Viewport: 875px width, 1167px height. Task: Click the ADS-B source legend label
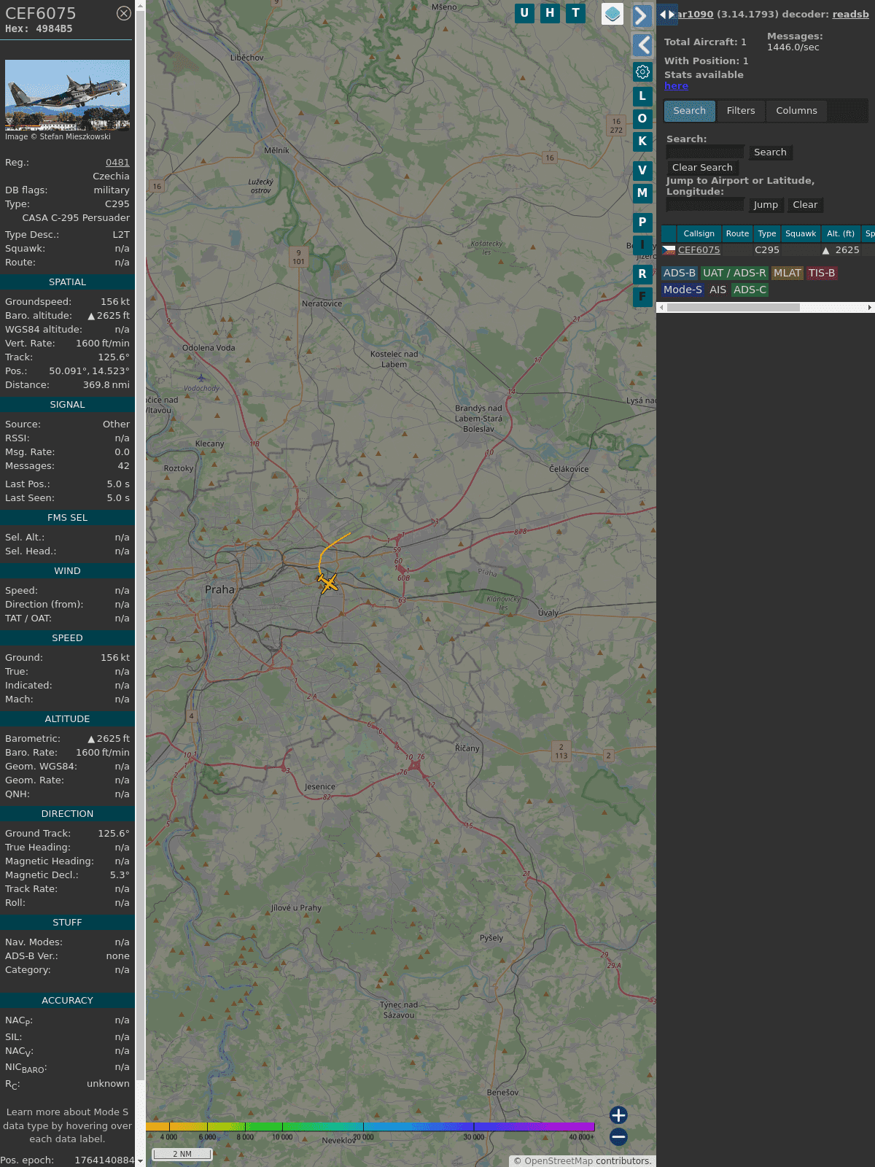point(680,273)
